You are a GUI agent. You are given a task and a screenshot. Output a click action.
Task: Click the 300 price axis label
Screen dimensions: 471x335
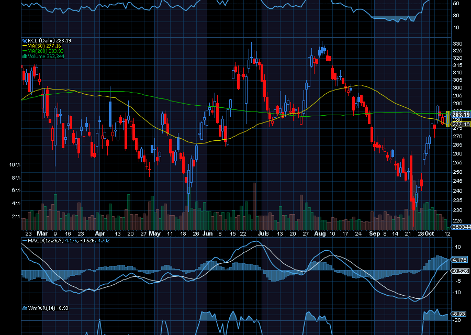pos(458,88)
